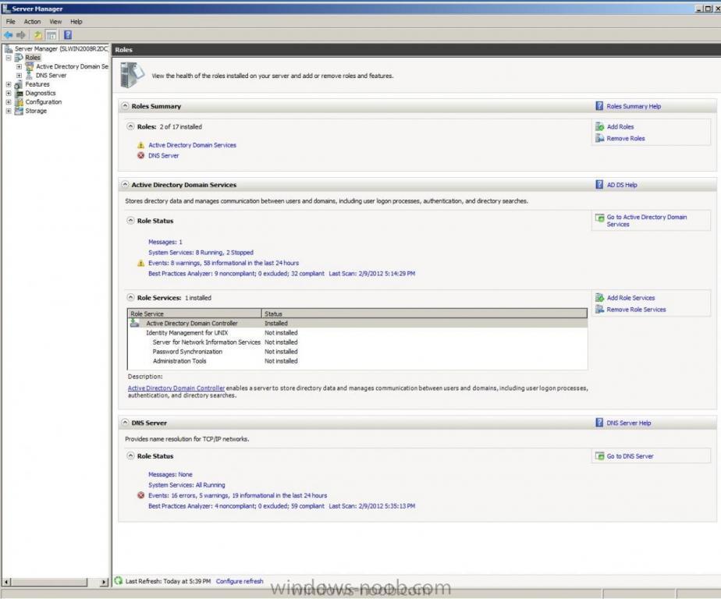721x599 pixels.
Task: Click the DNS Server Help icon
Action: [x=599, y=423]
